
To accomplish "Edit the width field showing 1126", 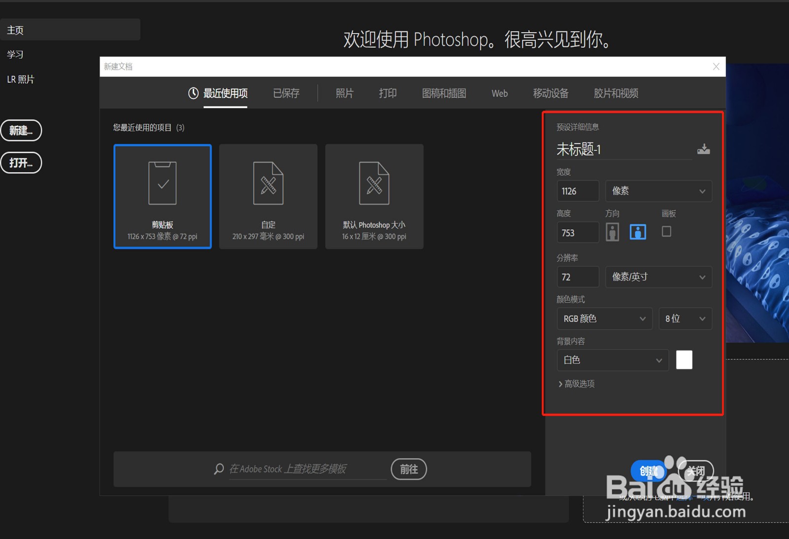I will pyautogui.click(x=578, y=191).
